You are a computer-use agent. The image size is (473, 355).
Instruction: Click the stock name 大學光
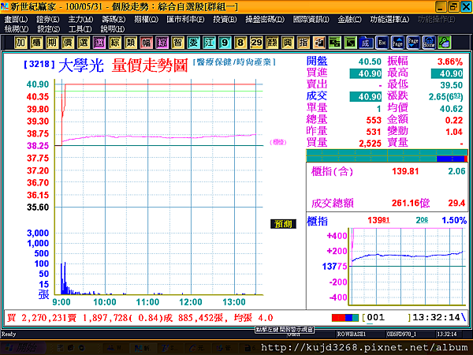[81, 65]
